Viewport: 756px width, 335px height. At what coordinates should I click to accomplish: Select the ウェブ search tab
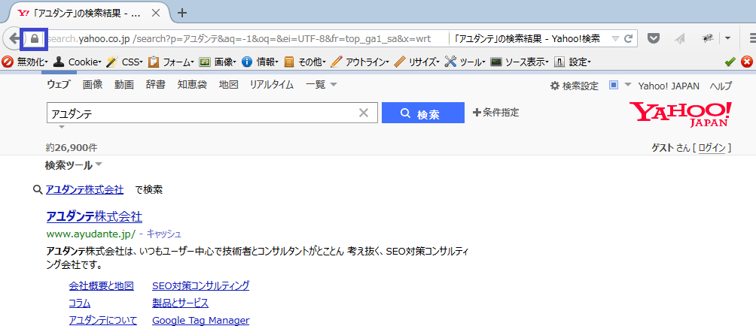tap(58, 85)
